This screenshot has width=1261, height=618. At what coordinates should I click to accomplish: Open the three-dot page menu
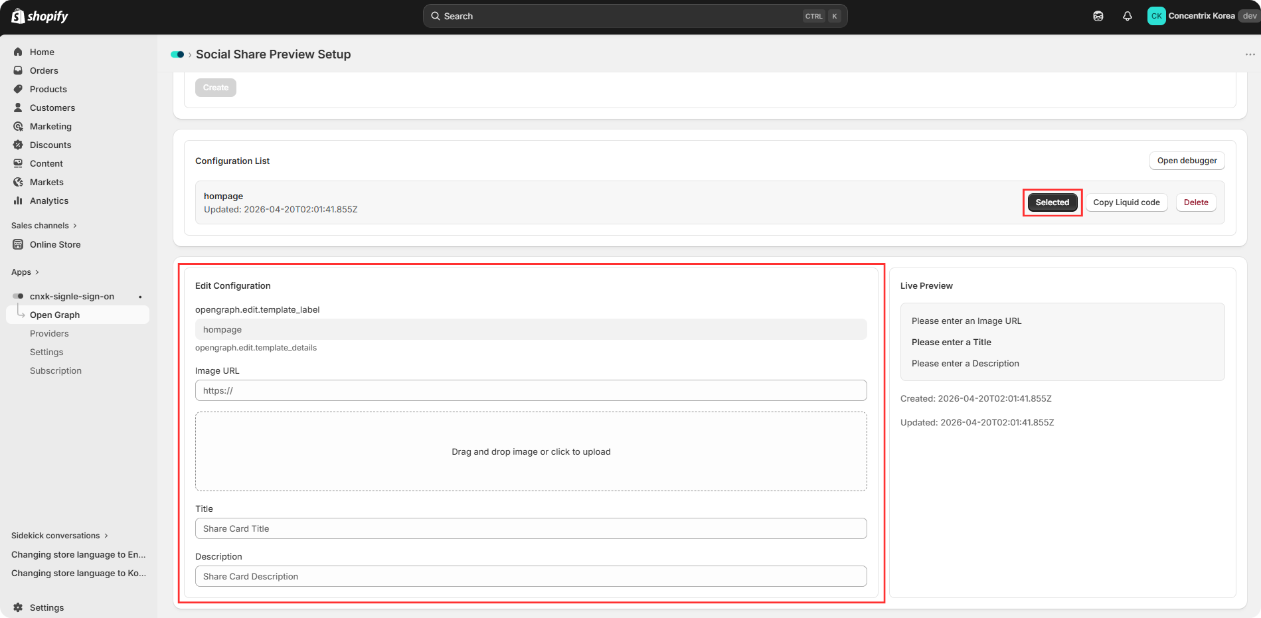[1250, 54]
